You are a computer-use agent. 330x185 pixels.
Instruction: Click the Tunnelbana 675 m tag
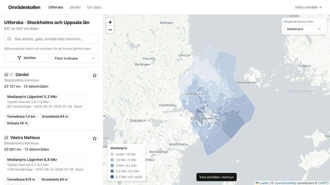coord(21,179)
